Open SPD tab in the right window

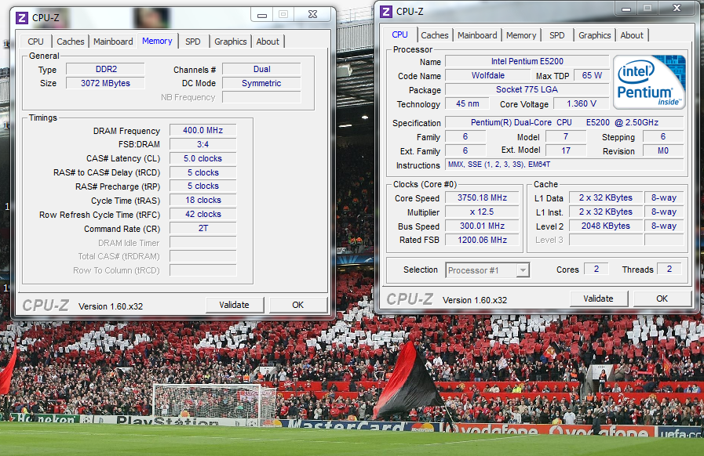(x=557, y=35)
